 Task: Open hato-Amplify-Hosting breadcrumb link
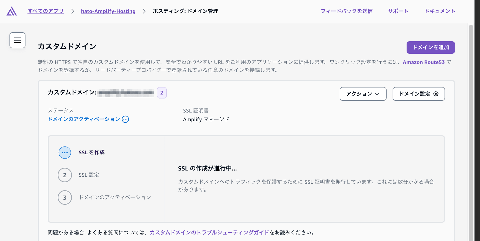point(108,11)
